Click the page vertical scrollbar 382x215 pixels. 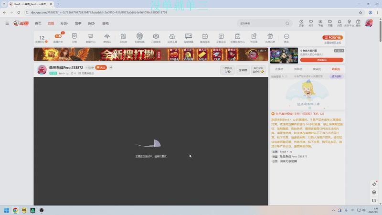380,32
